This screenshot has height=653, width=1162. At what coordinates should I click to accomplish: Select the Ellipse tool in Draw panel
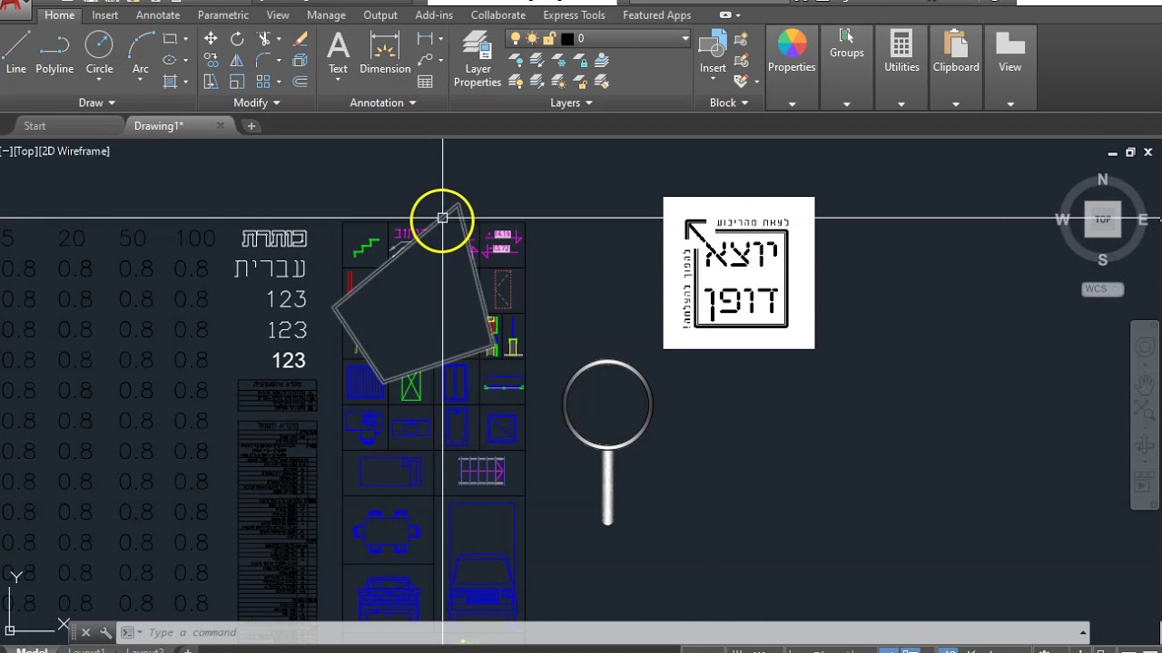170,61
